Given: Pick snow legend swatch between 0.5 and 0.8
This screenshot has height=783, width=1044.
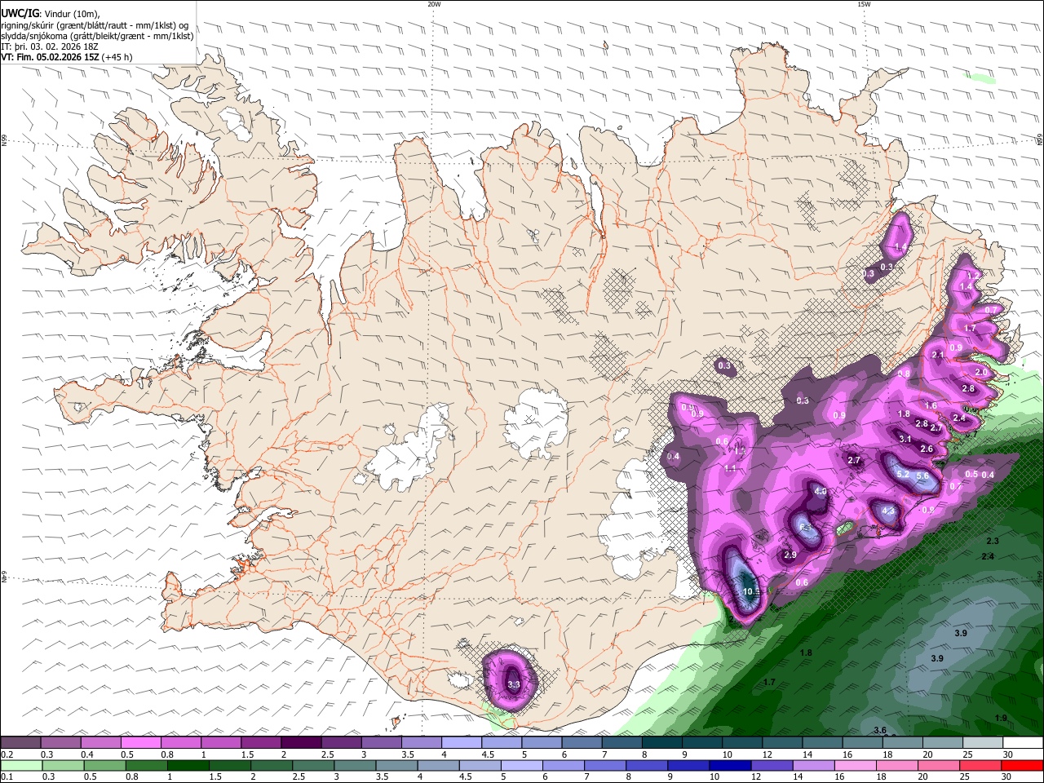Looking at the screenshot, I should [140, 742].
